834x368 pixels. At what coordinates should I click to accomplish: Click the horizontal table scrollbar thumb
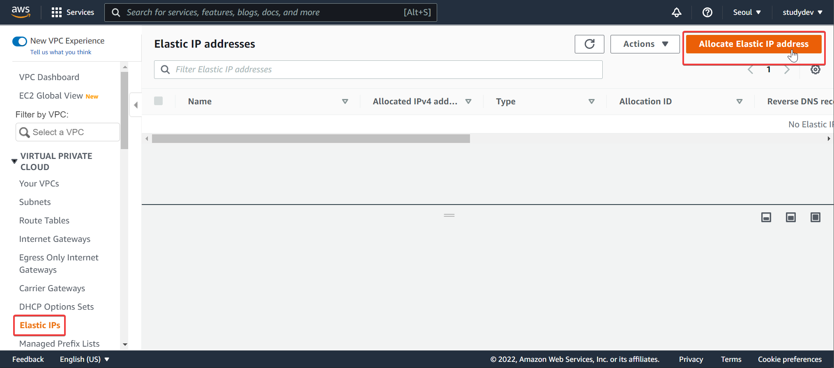point(311,139)
